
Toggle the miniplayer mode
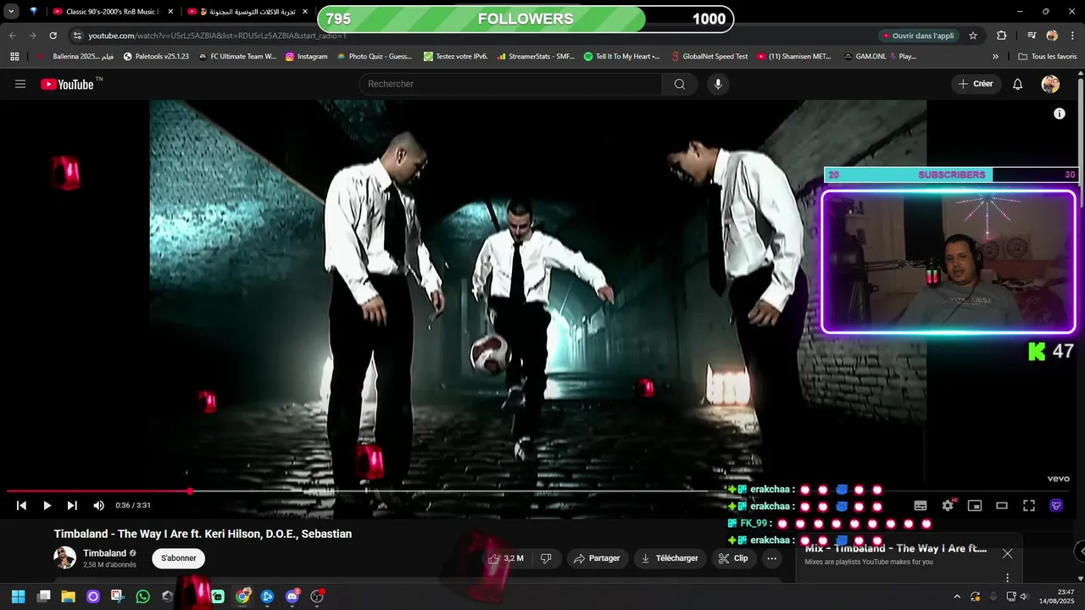pyautogui.click(x=975, y=506)
